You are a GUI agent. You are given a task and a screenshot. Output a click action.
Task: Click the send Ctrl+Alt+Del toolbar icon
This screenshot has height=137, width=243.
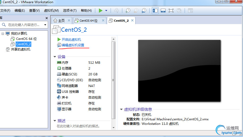coord(116,11)
